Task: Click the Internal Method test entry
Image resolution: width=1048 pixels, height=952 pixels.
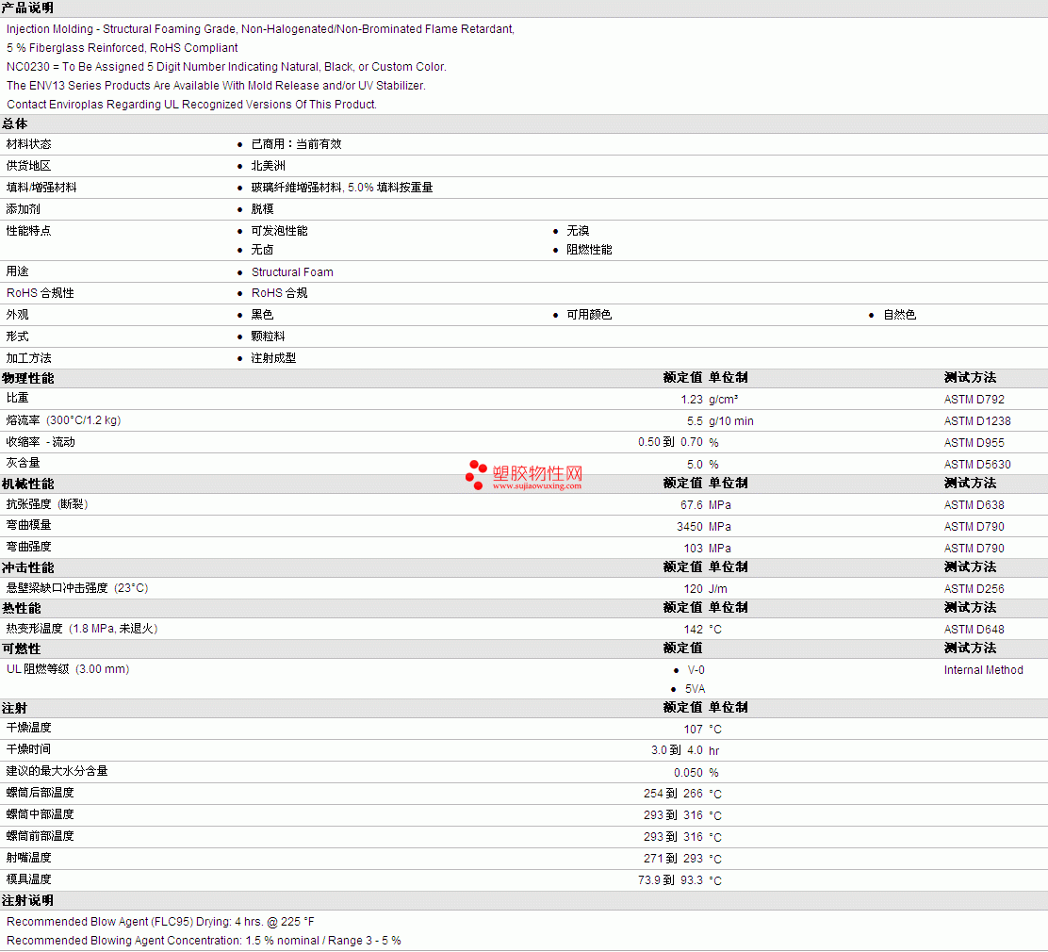Action: 983,670
